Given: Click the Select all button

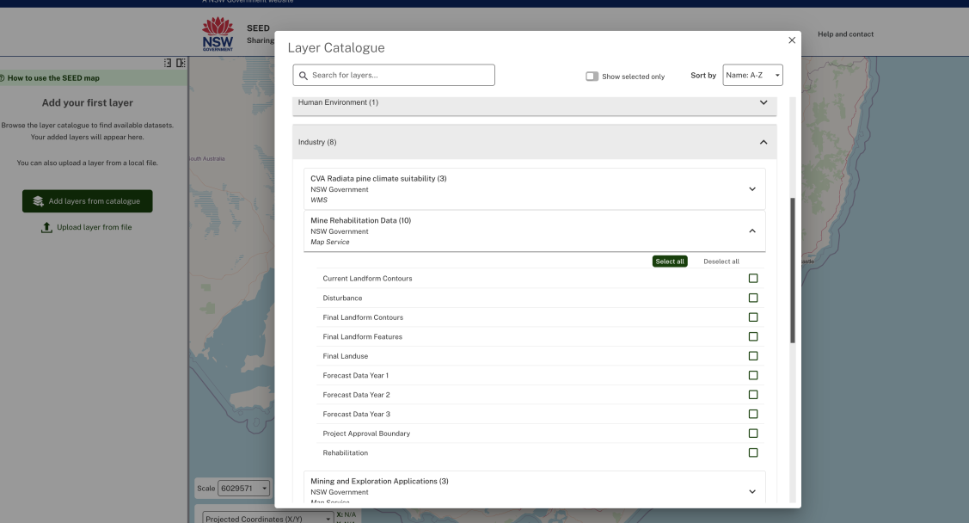Looking at the screenshot, I should 670,261.
